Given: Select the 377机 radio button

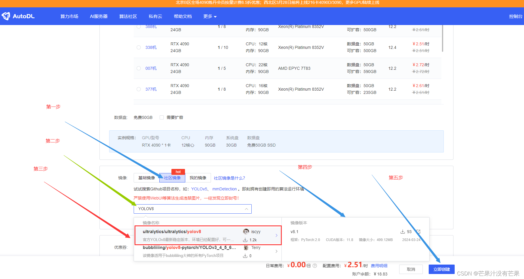Looking at the screenshot, I should pos(139,89).
